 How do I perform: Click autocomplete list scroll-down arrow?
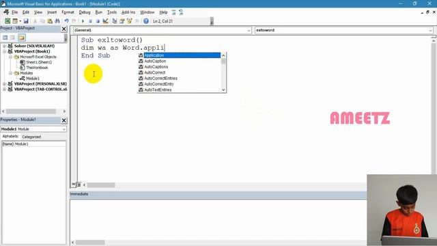[x=223, y=90]
